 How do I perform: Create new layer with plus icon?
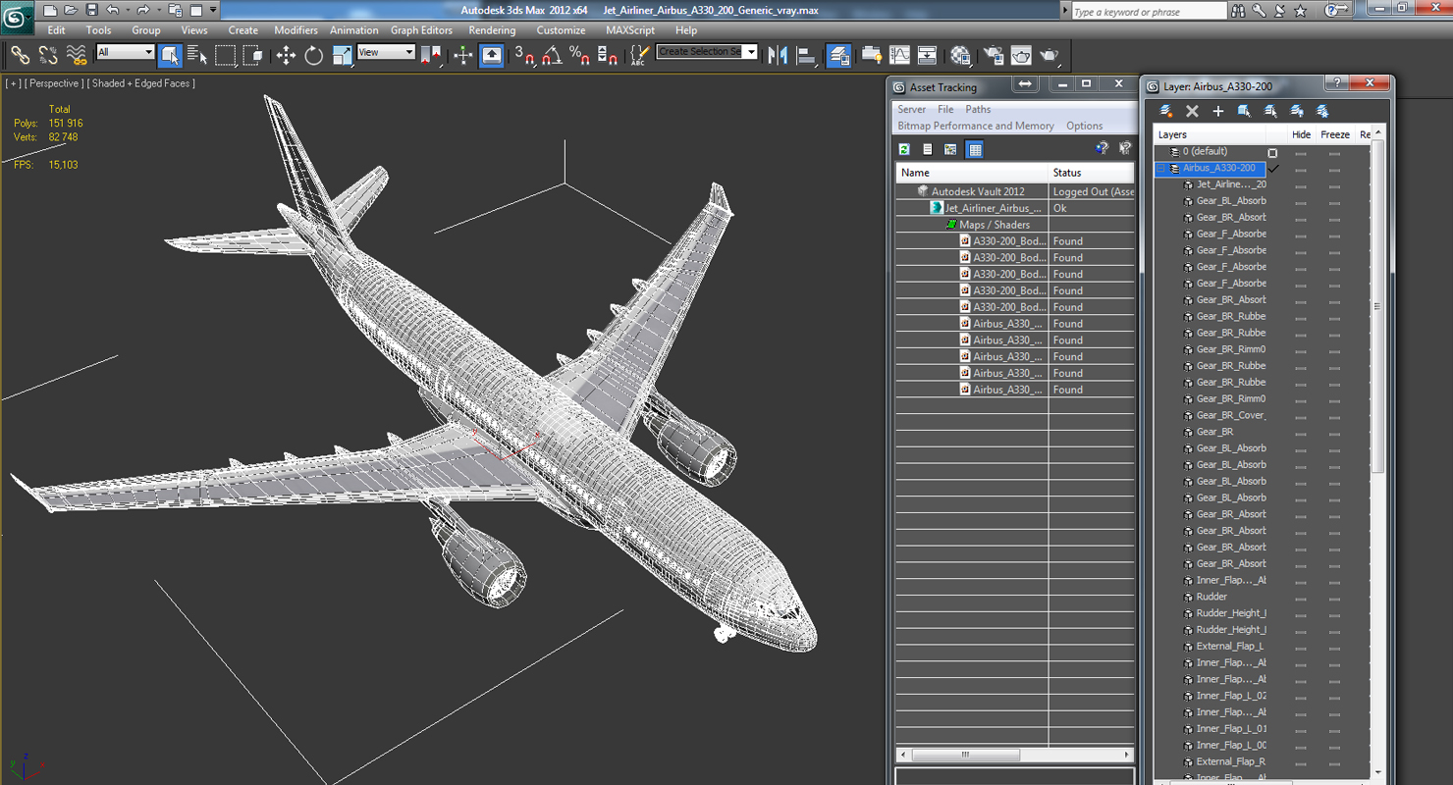[x=1218, y=111]
